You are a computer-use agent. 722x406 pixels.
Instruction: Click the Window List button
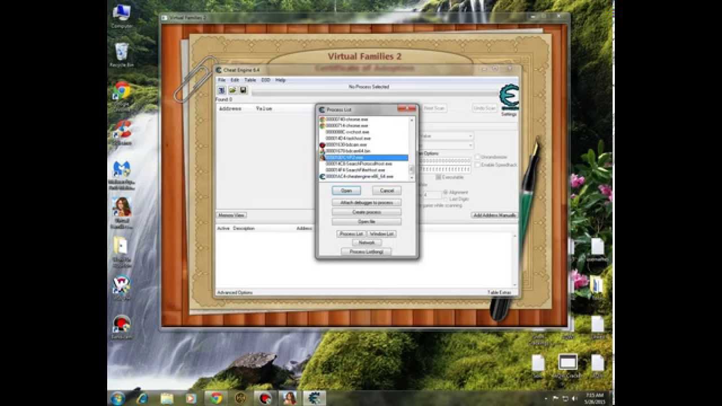tap(382, 233)
